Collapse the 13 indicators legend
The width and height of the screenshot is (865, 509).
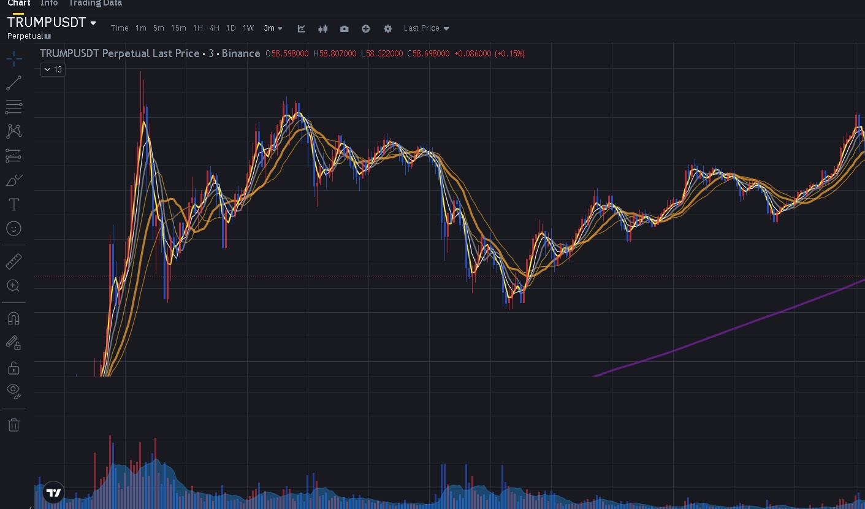click(53, 69)
